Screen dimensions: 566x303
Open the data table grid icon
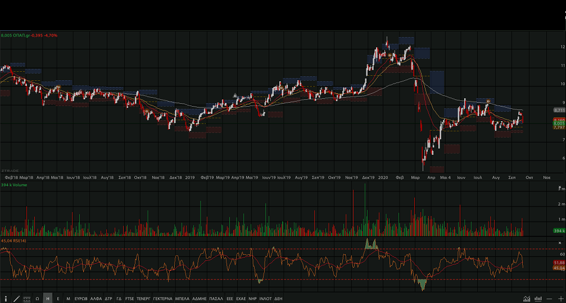[x=26, y=299]
